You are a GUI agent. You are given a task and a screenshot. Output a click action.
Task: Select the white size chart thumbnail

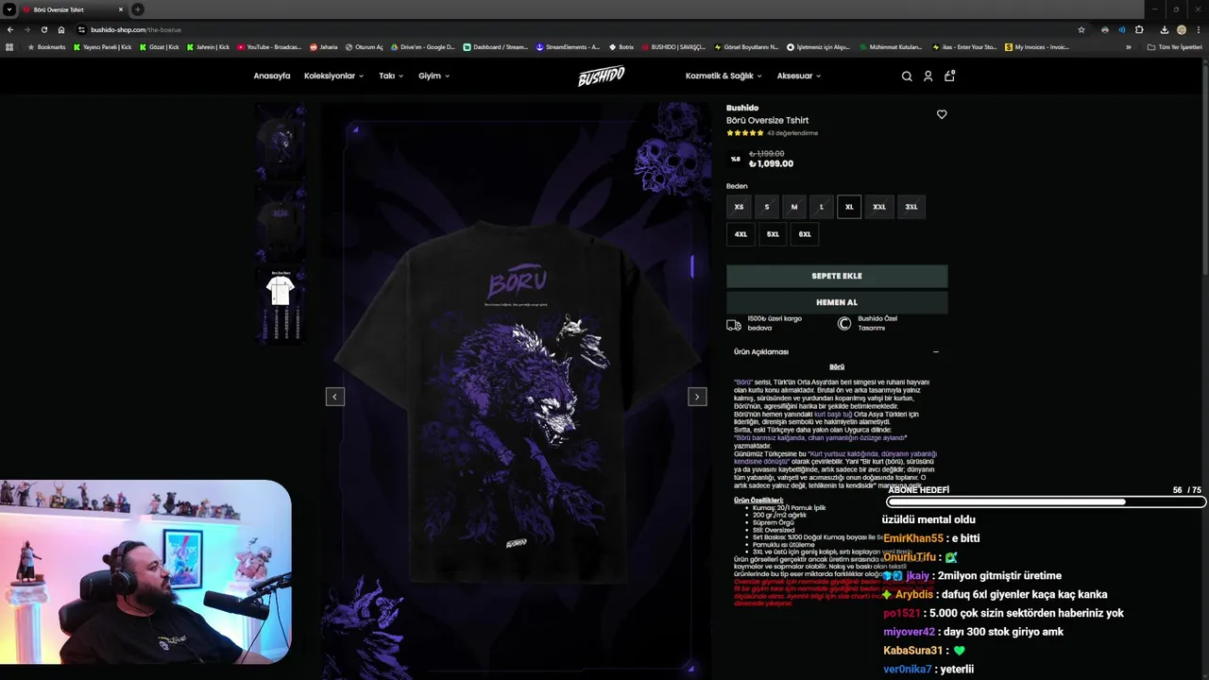coord(281,306)
